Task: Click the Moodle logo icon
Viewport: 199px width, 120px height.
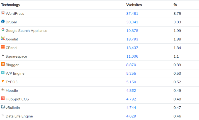Action: pos(3,90)
